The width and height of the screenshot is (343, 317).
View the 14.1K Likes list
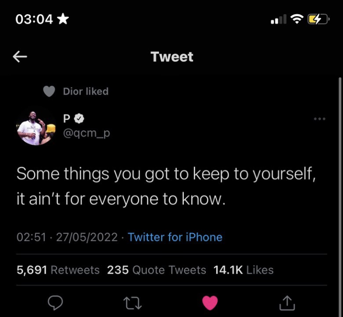click(x=243, y=270)
